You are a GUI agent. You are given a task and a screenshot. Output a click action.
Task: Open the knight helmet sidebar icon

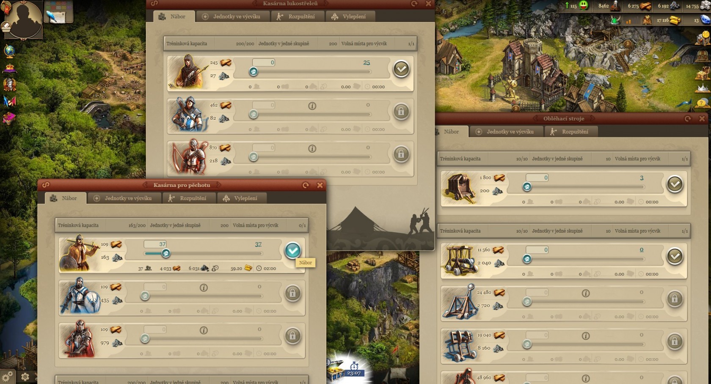pos(9,85)
